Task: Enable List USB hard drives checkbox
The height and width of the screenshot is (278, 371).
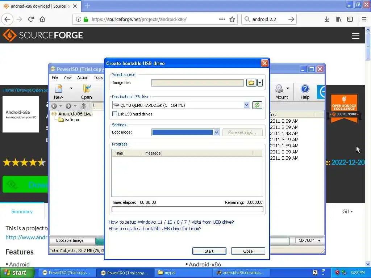Action: pos(115,114)
